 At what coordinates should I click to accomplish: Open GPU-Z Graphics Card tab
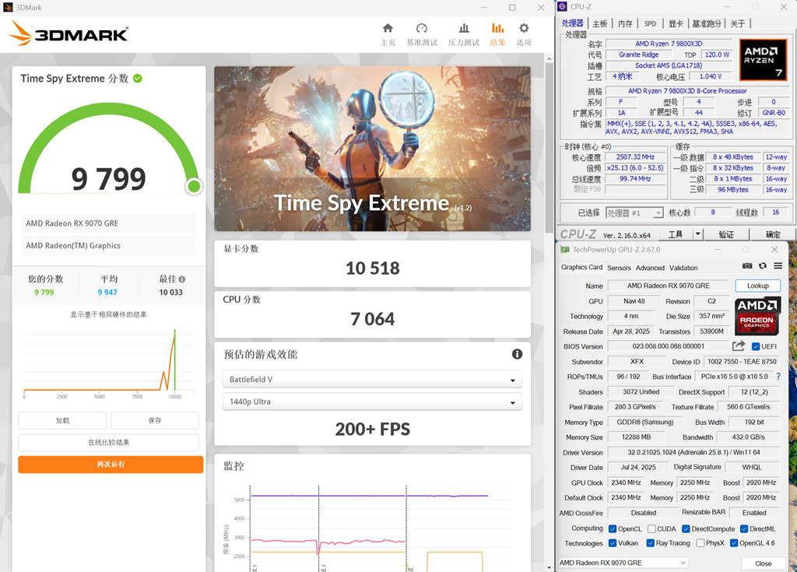[581, 268]
